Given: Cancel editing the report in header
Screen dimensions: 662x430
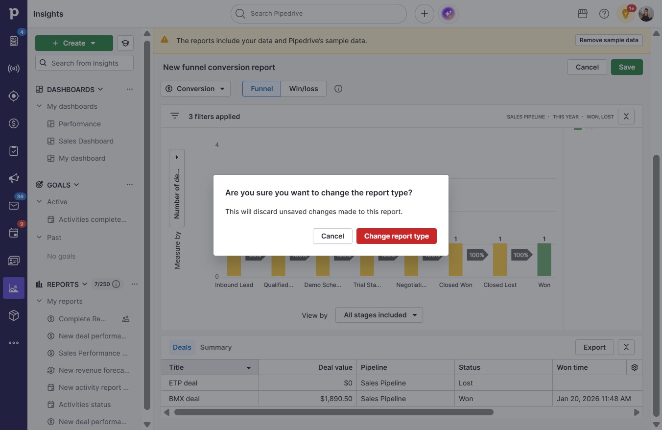Looking at the screenshot, I should tap(587, 67).
